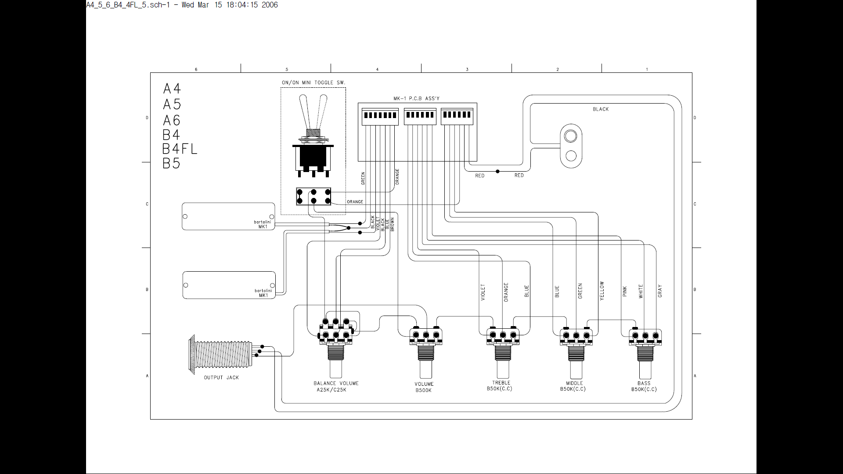Select the A5 model name

click(x=172, y=104)
